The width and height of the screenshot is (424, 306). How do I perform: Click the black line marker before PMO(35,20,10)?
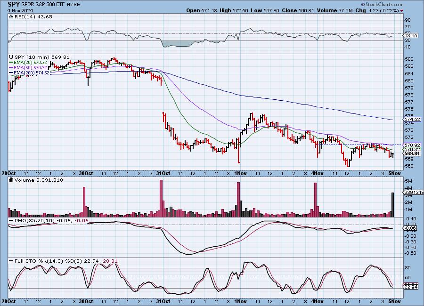pos(11,221)
